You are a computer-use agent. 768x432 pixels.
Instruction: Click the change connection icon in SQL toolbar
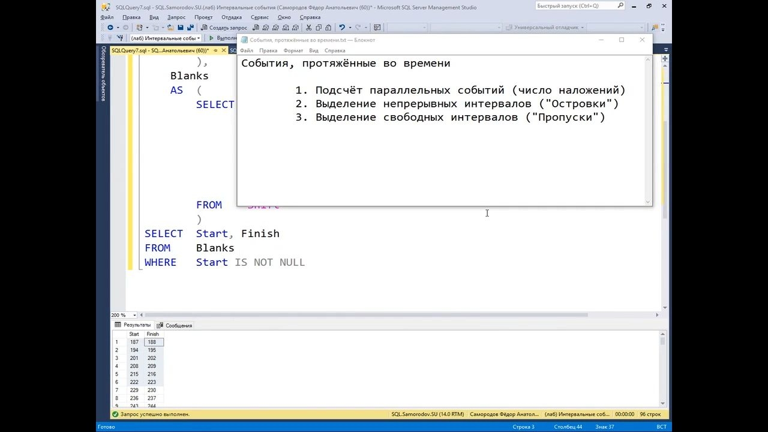[x=120, y=38]
